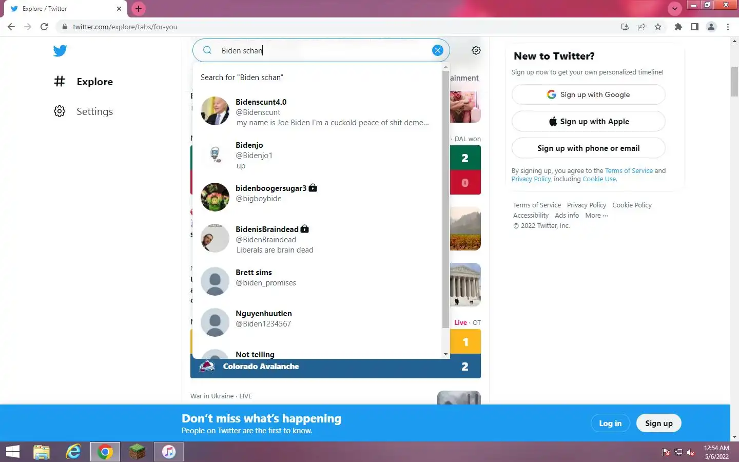This screenshot has height=462, width=739.
Task: Open Terms of Service link in signup text
Action: coord(629,171)
